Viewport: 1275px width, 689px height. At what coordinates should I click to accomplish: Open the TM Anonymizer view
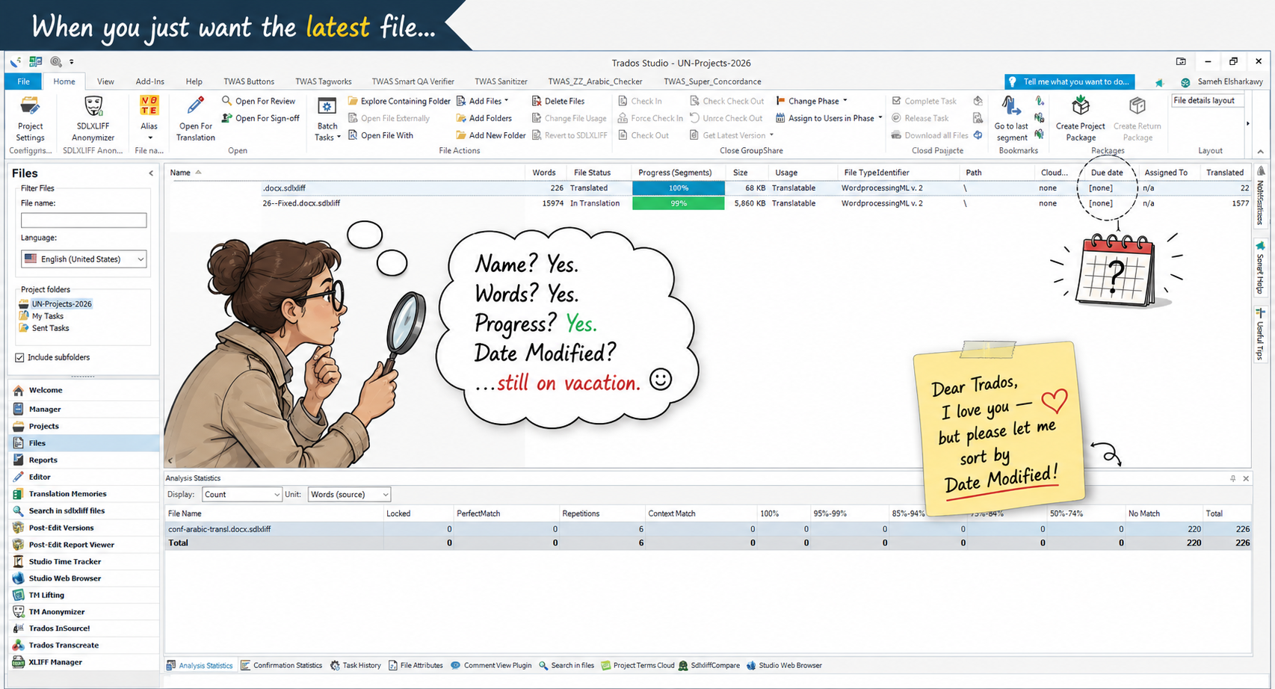click(84, 611)
